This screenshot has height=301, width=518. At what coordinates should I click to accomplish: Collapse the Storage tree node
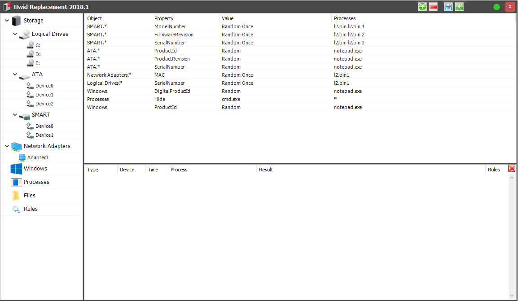[7, 21]
